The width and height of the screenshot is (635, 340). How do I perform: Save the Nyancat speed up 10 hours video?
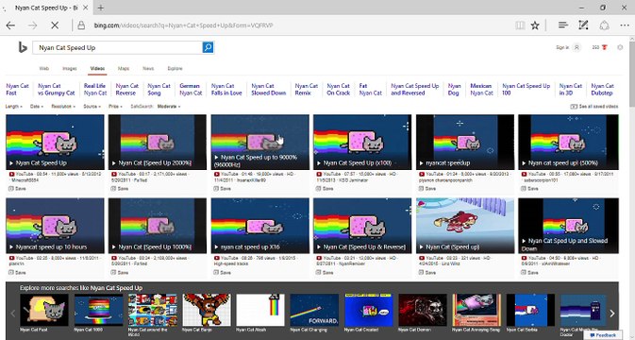tap(17, 272)
